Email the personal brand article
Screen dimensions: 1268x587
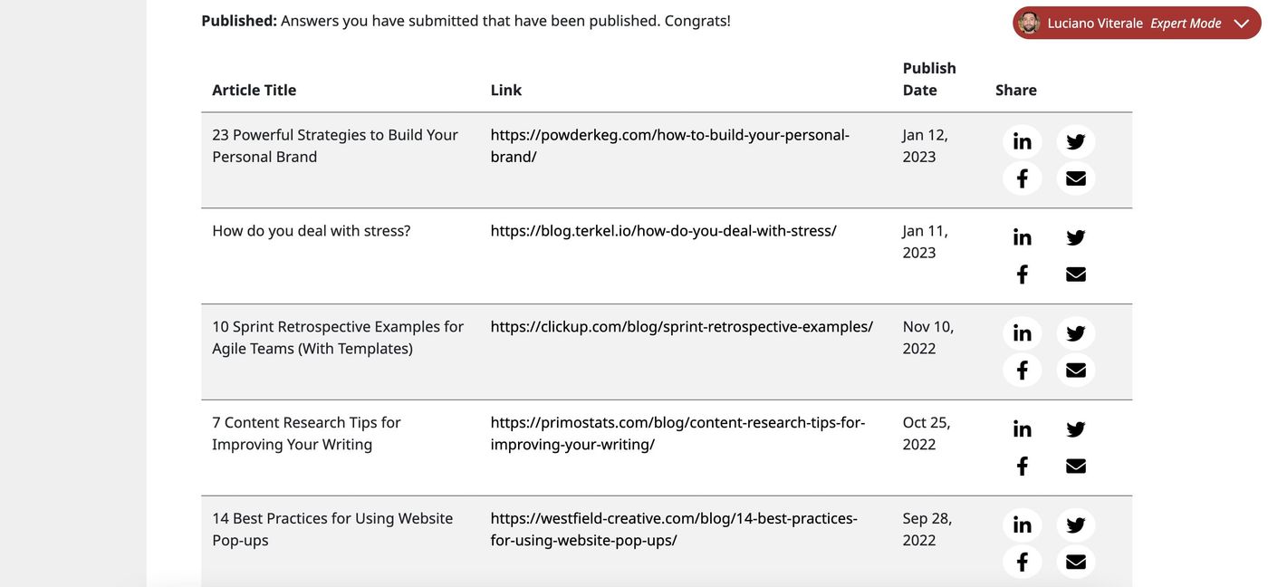coord(1076,178)
